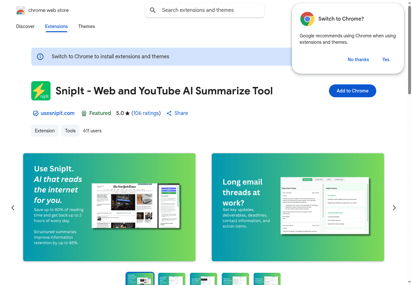
Task: Click the Featured badge icon
Action: tap(84, 113)
